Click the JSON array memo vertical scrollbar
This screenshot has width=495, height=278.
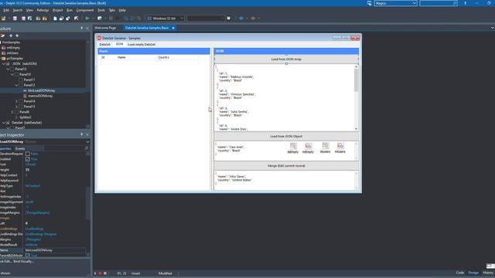pyautogui.click(x=356, y=98)
